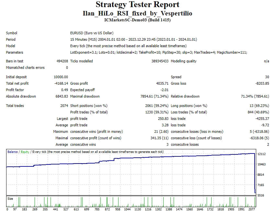Screen dimensions: 275x211
Task: Click the 'Parameters' row label
Action: [15, 52]
